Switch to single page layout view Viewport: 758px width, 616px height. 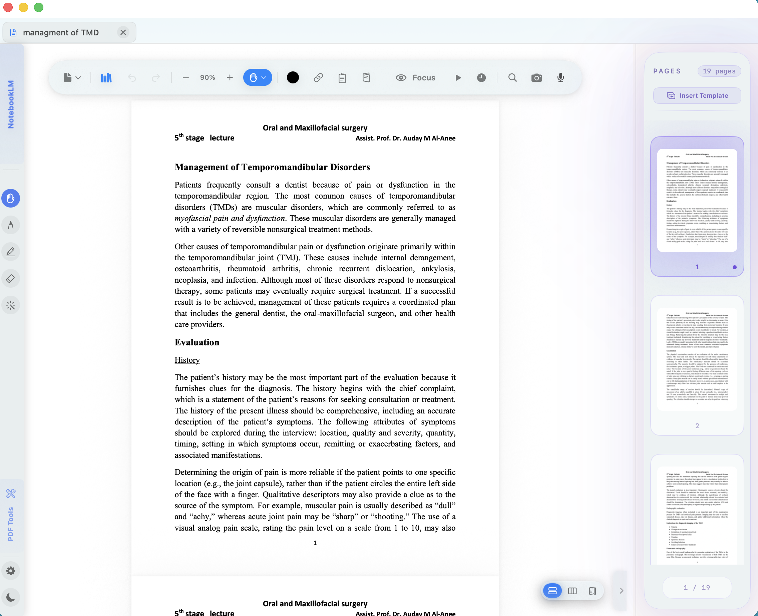(592, 591)
